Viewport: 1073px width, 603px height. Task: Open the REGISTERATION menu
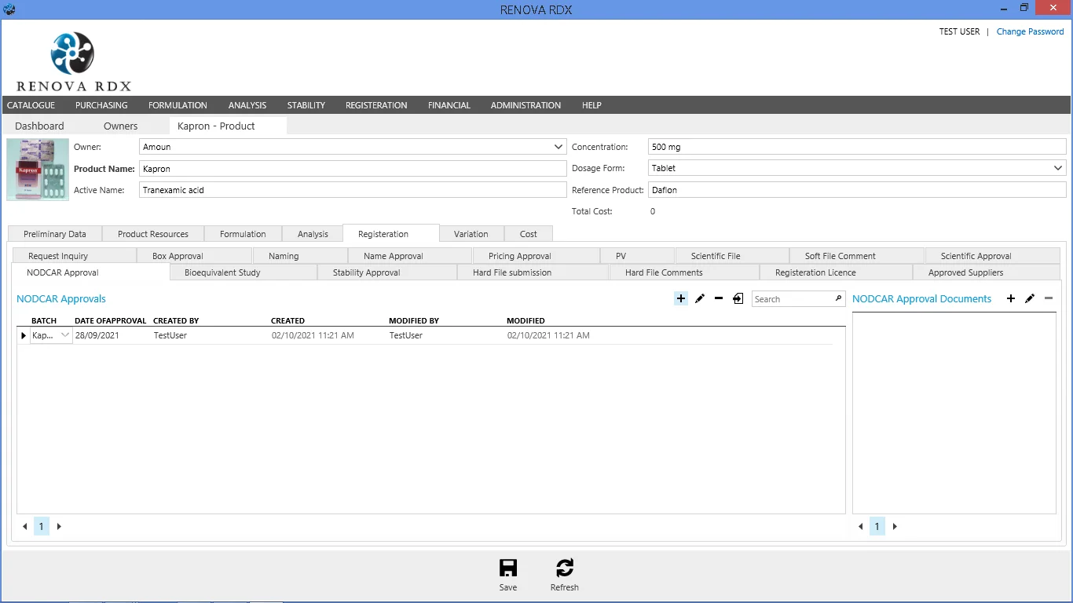tap(376, 105)
